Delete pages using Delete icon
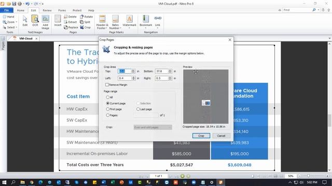332x186 pixels. pyautogui.click(x=70, y=17)
